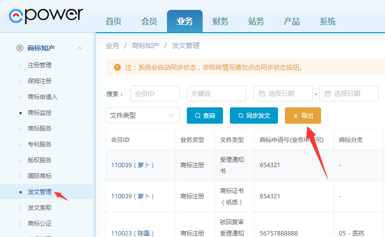Click the 商标知产 breadcrumb link

(x=145, y=46)
